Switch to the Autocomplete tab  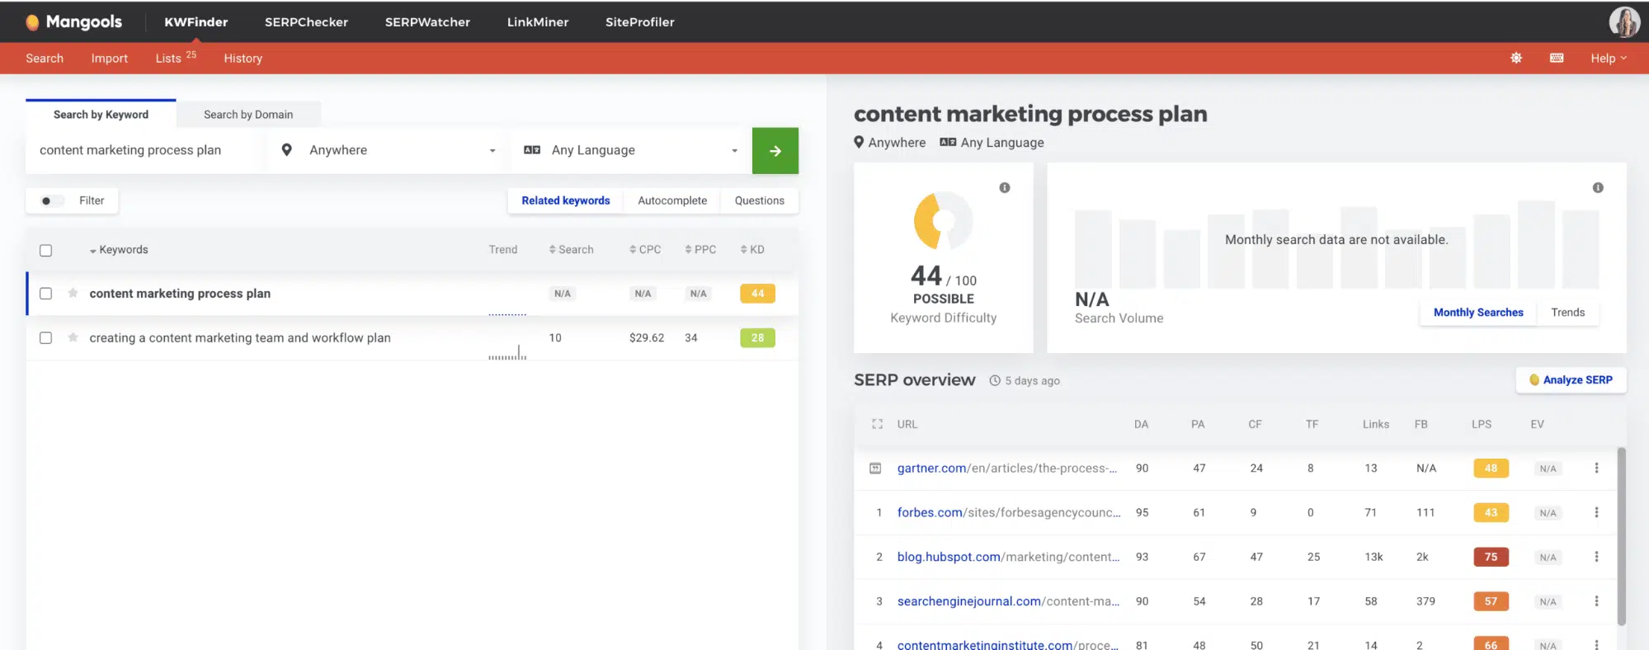[x=672, y=200]
